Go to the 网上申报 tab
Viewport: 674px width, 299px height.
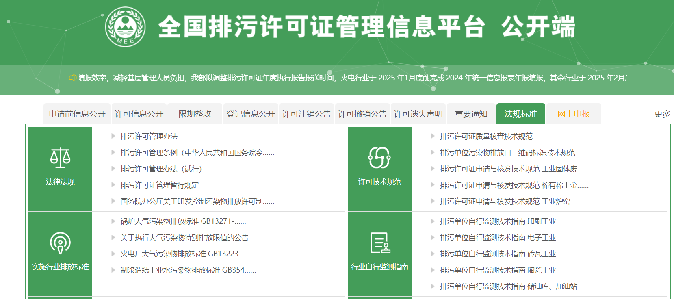[x=574, y=114]
